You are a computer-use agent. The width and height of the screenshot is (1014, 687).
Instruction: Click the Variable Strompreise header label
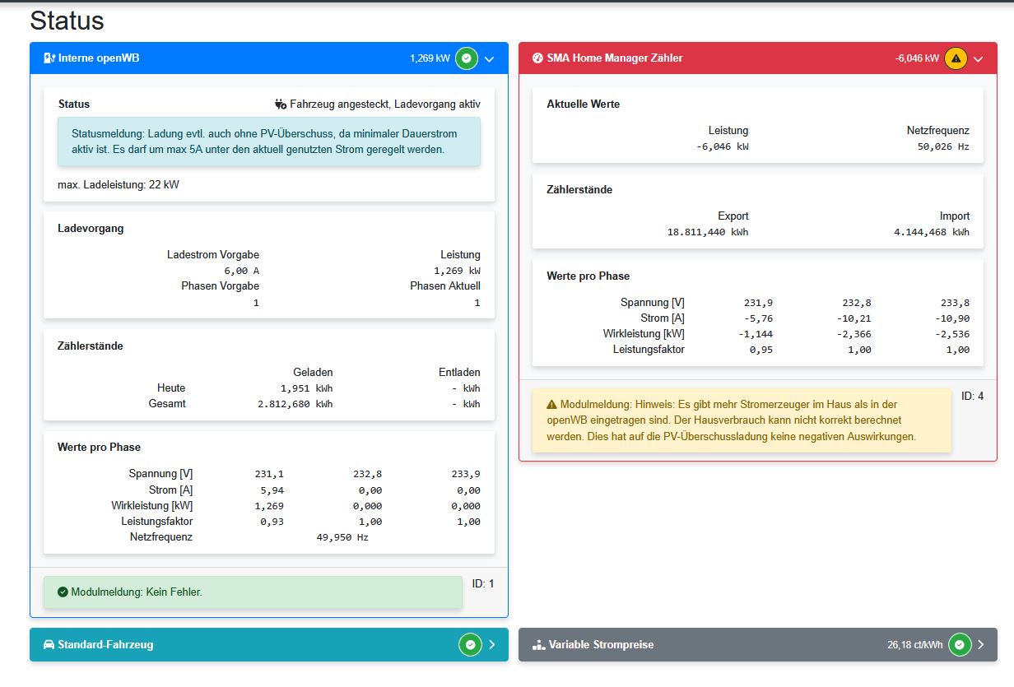[x=601, y=645]
